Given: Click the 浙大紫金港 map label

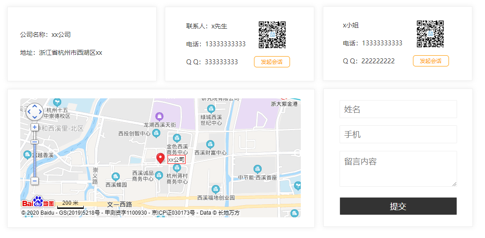Looking at the screenshot, I should [x=284, y=104].
